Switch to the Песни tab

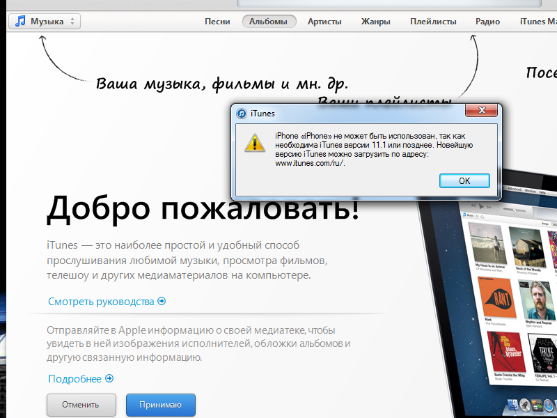click(217, 22)
